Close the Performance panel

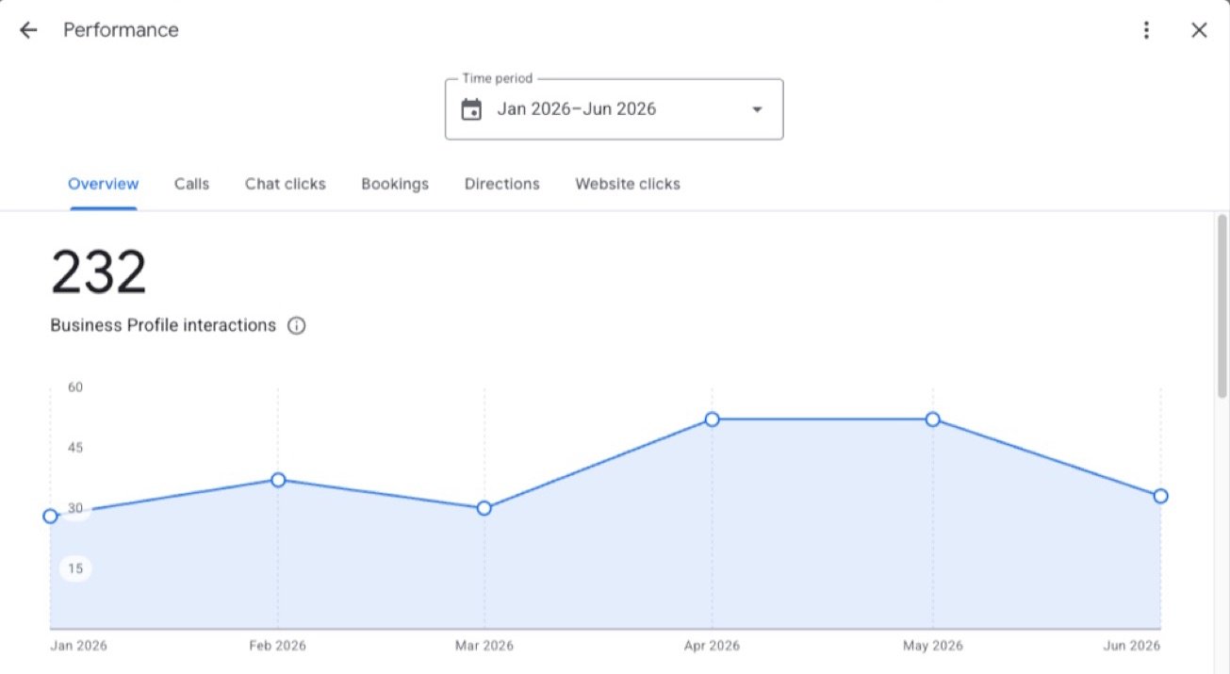point(1199,30)
